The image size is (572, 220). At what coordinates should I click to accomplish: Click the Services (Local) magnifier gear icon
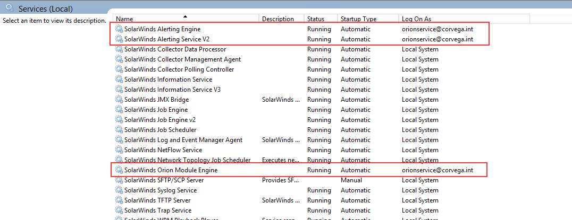click(x=10, y=7)
